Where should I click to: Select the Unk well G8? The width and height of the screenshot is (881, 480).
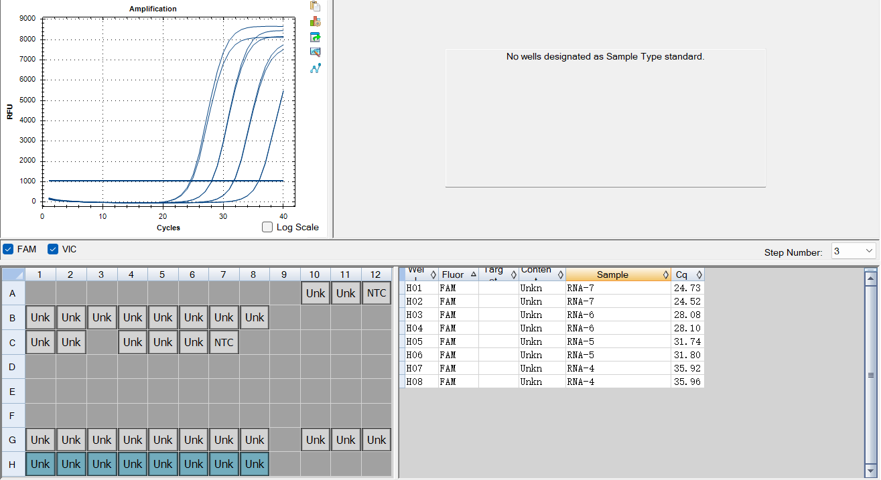pyautogui.click(x=255, y=440)
